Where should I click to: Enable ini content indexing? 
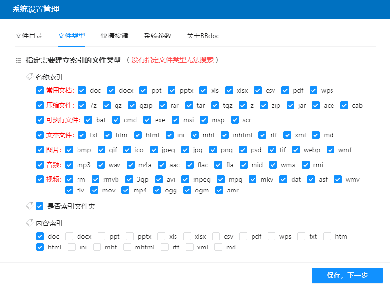(x=72, y=247)
